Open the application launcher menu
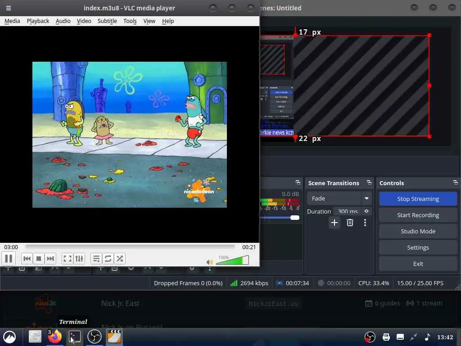The image size is (461, 346). (x=9, y=337)
